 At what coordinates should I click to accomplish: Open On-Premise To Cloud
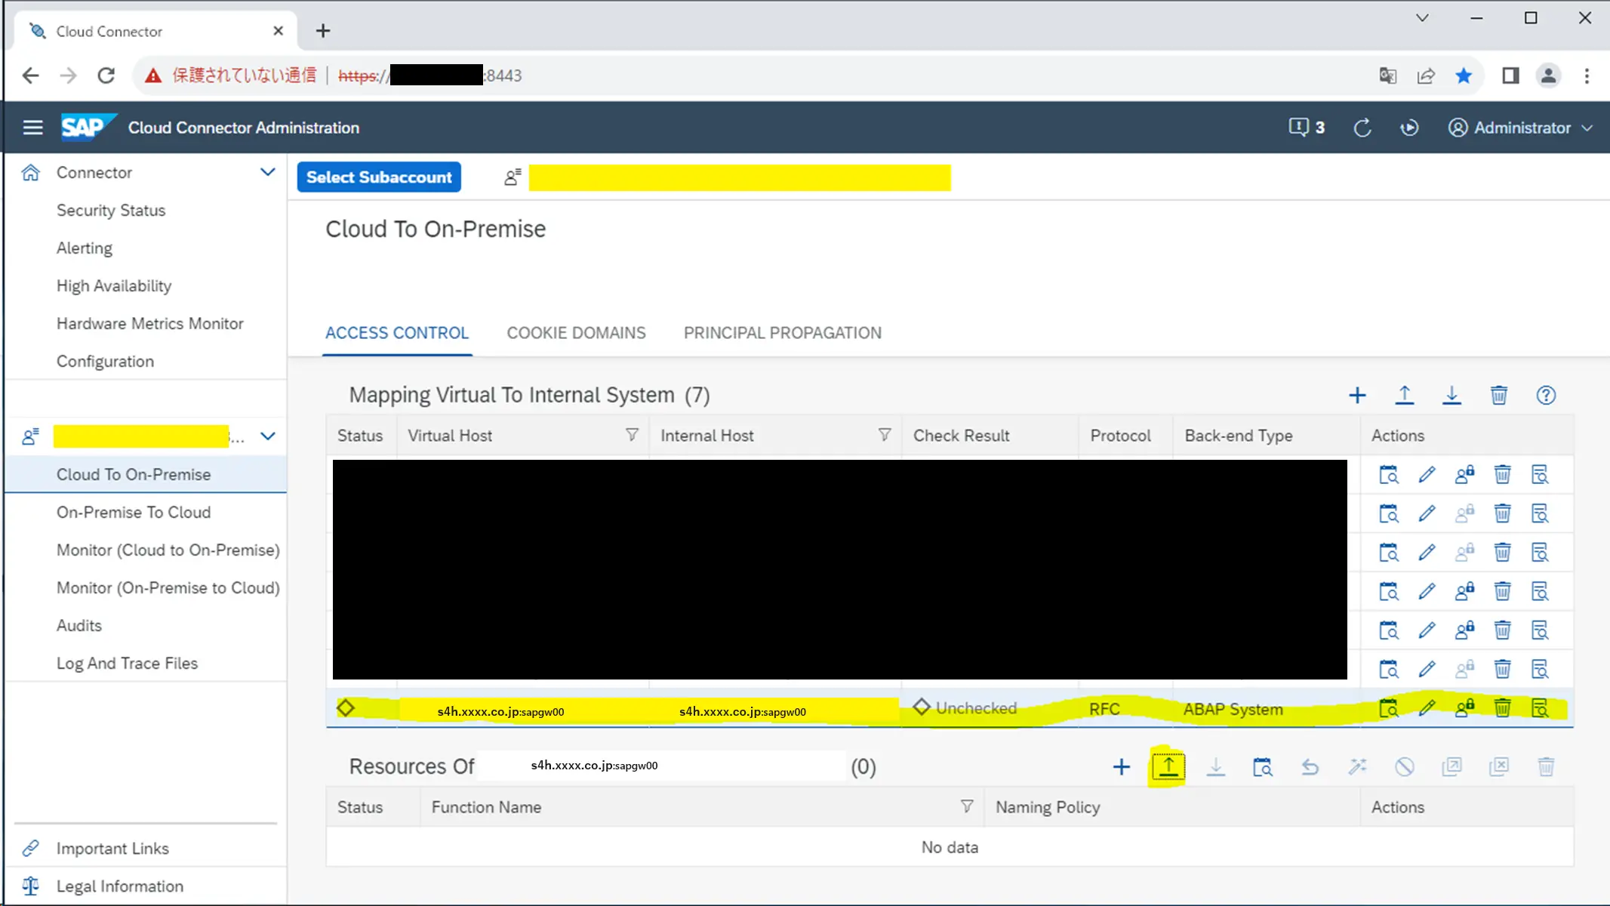(x=134, y=513)
